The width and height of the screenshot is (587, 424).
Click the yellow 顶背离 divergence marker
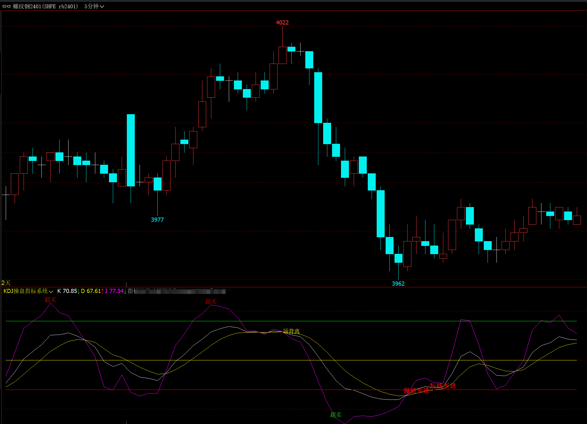(x=291, y=331)
